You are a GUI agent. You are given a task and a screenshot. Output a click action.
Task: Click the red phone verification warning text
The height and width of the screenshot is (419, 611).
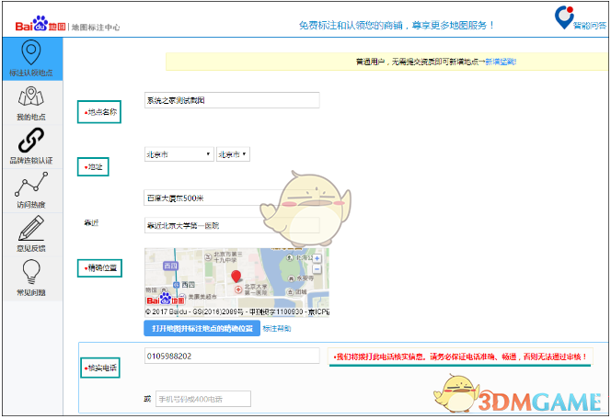(460, 357)
